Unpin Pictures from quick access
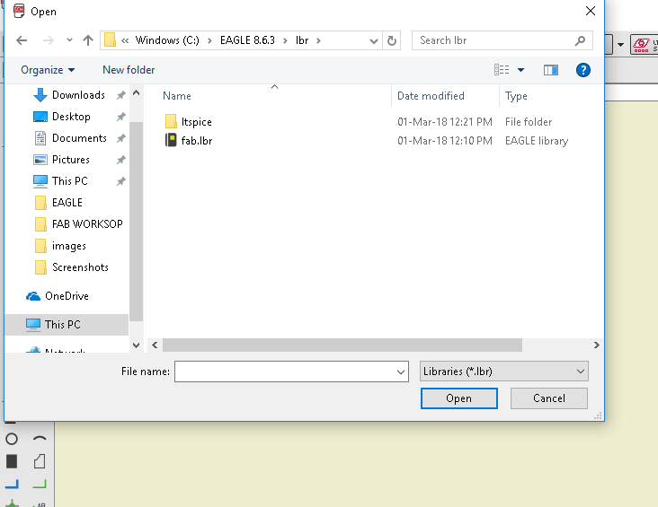This screenshot has width=658, height=507. [120, 160]
